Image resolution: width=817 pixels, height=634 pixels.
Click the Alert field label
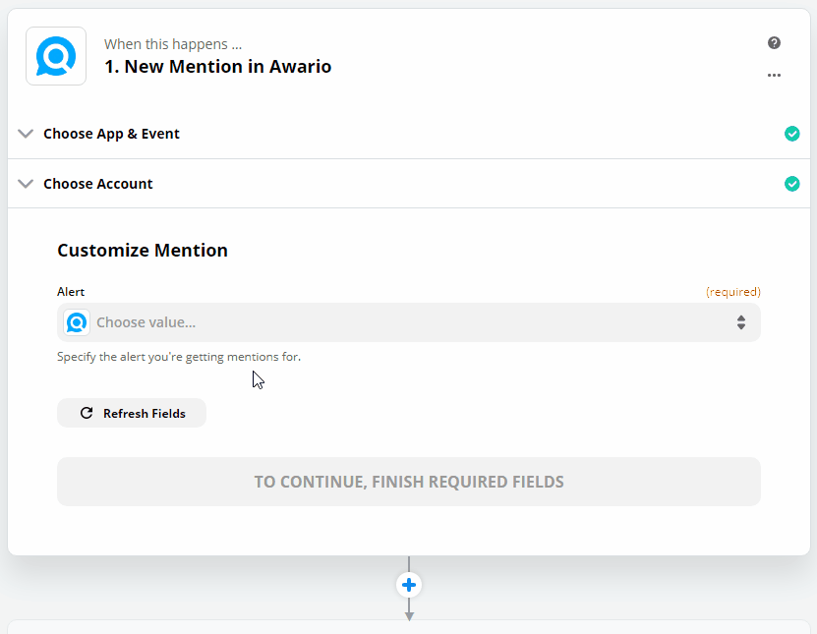point(71,292)
